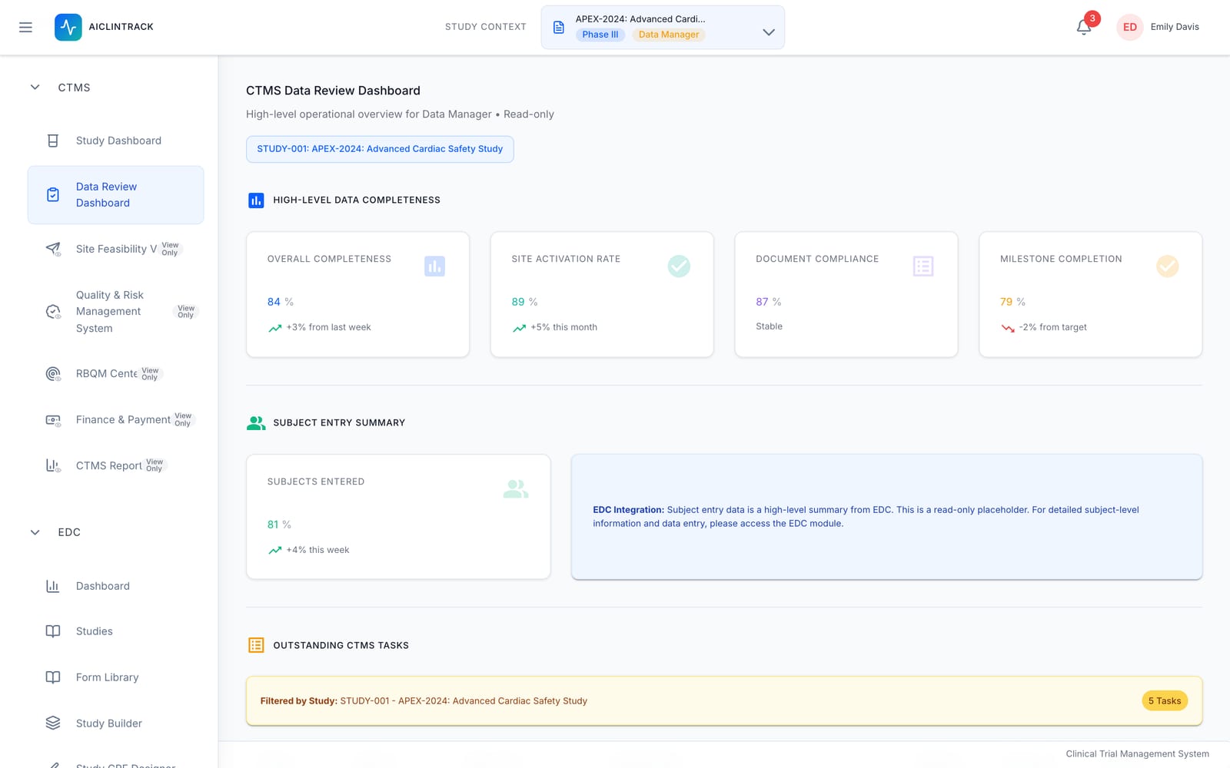The width and height of the screenshot is (1230, 768).
Task: Select Data Review Dashboard menu item
Action: [115, 195]
